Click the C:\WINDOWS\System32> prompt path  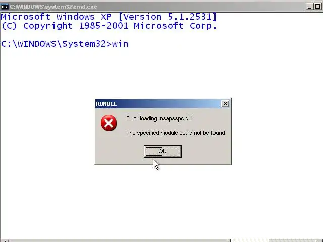click(56, 44)
